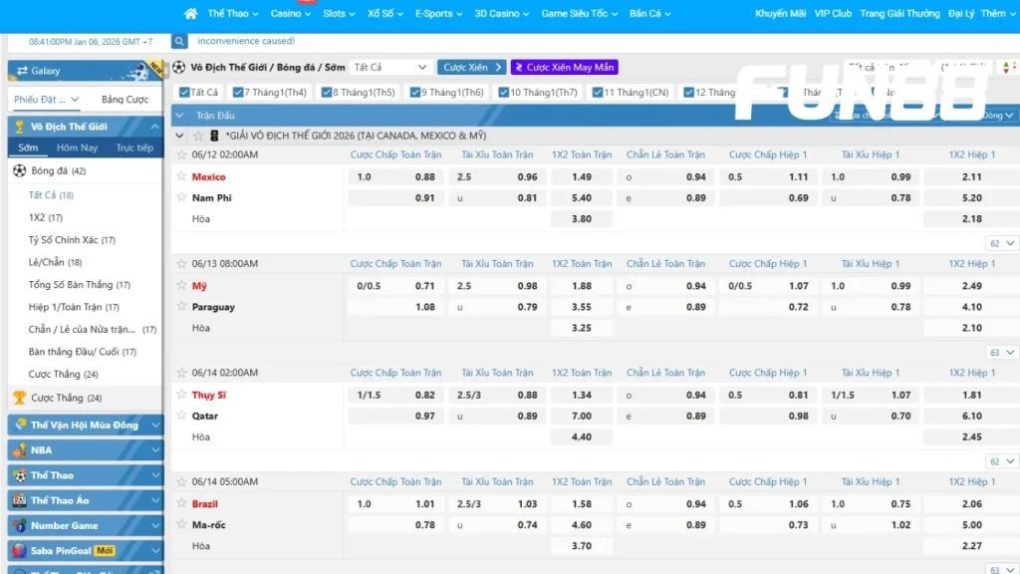
Task: Select Mexico 1X2 odds 1.49
Action: (582, 177)
